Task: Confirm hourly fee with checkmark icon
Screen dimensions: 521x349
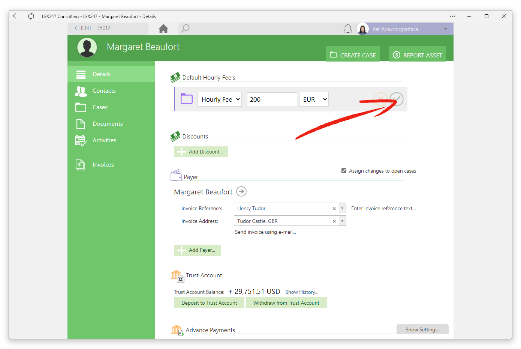Action: pos(396,99)
